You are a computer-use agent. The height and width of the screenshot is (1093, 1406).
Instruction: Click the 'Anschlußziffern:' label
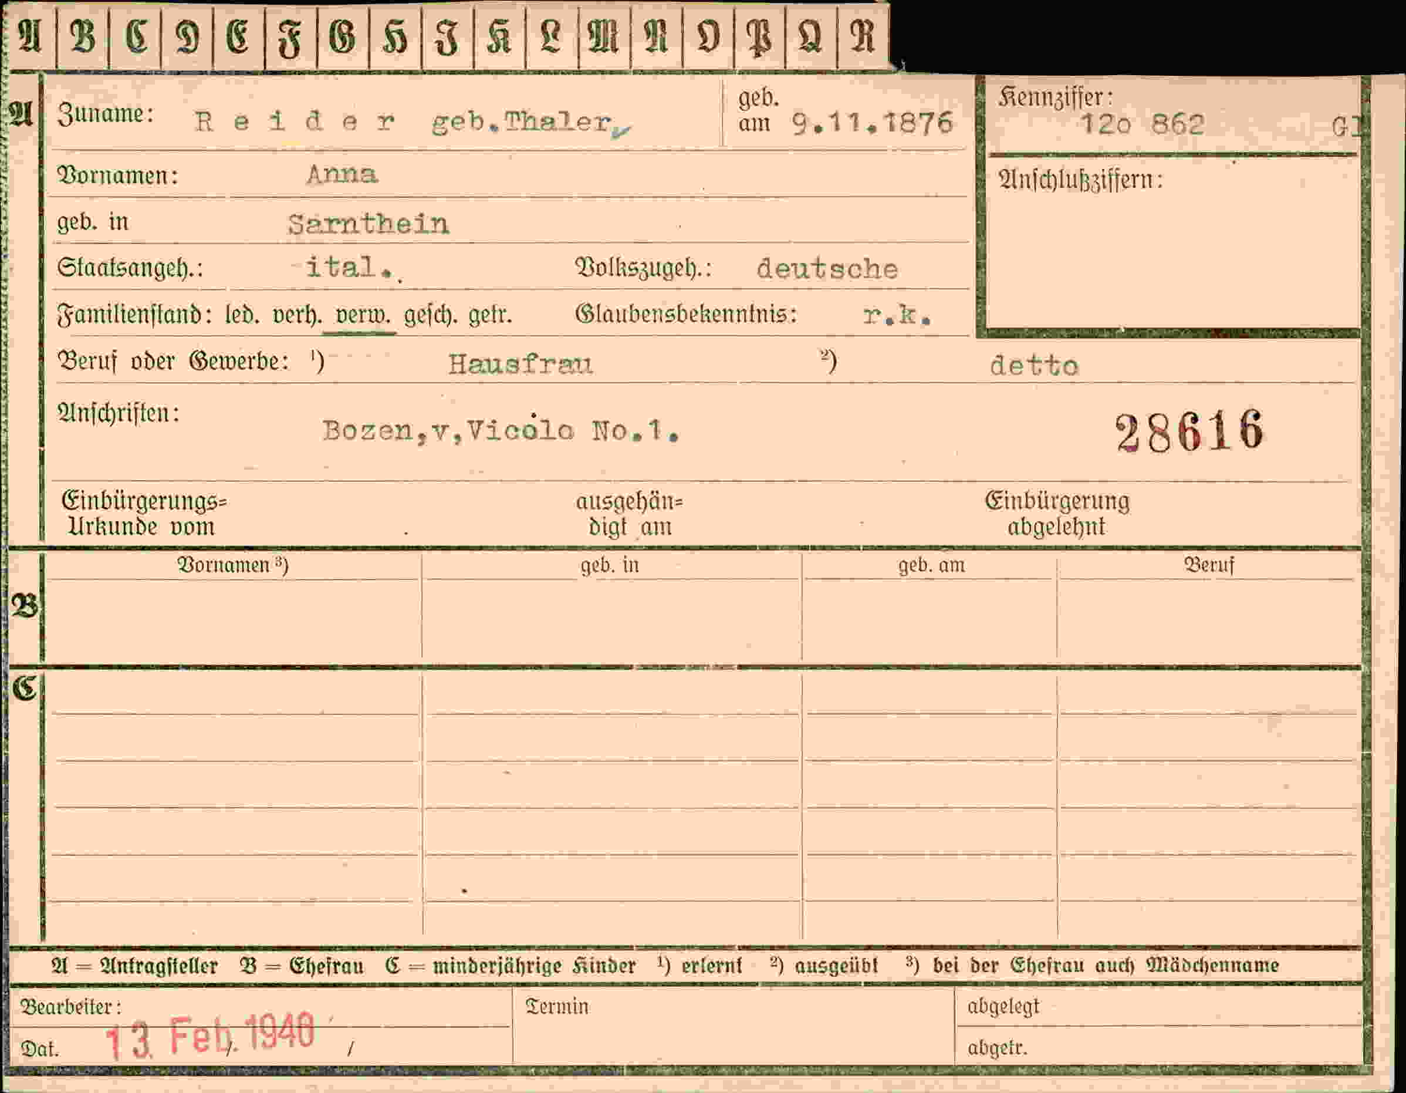1081,179
